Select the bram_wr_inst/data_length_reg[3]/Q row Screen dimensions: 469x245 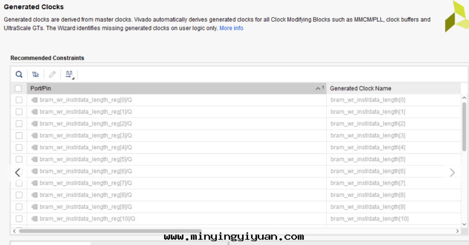tap(85, 136)
